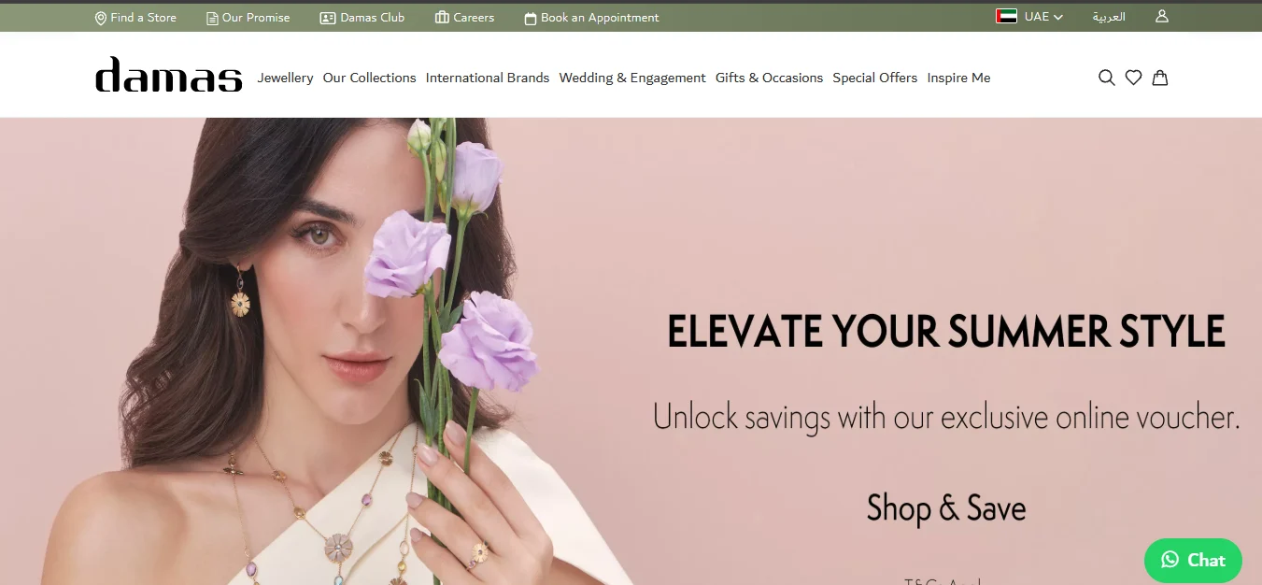
Task: Open the shopping bag icon
Action: [x=1159, y=78]
